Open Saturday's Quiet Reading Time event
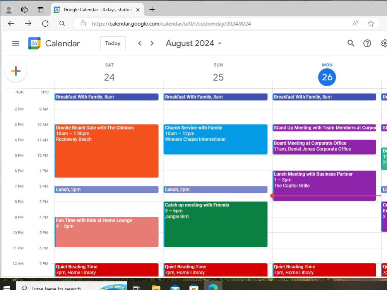This screenshot has width=387, height=290. point(106,270)
